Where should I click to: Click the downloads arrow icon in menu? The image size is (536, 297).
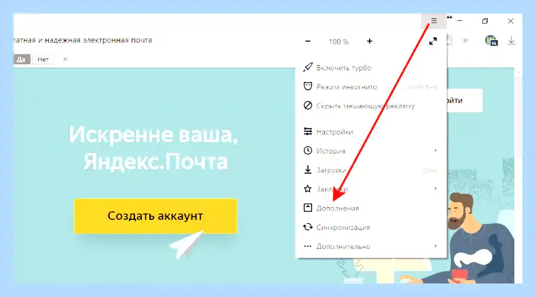click(x=307, y=169)
